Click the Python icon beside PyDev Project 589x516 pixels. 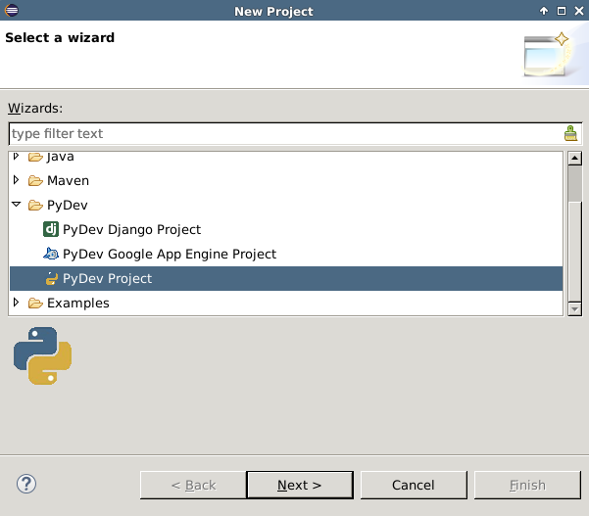[51, 278]
